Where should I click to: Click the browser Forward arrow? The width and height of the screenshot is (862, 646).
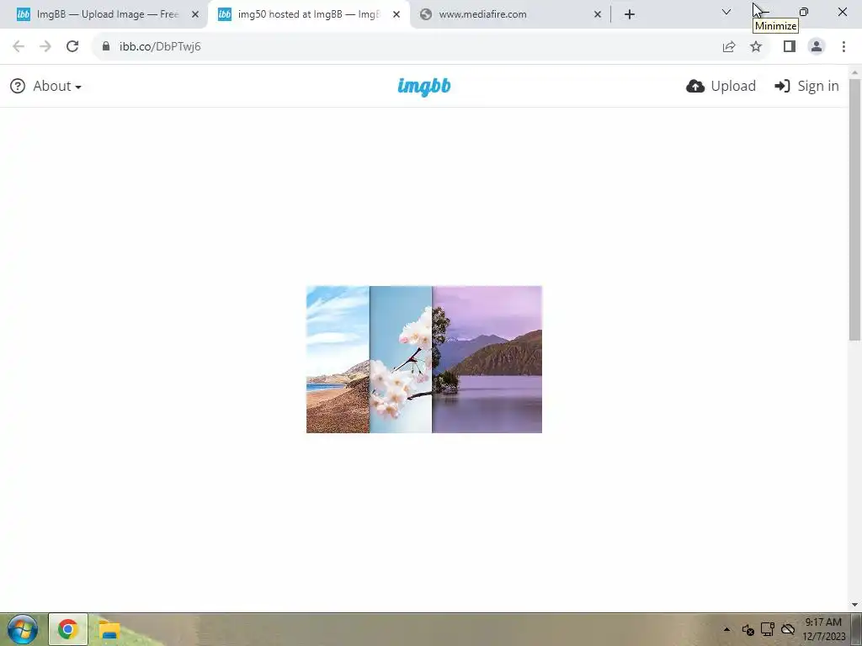[x=45, y=47]
